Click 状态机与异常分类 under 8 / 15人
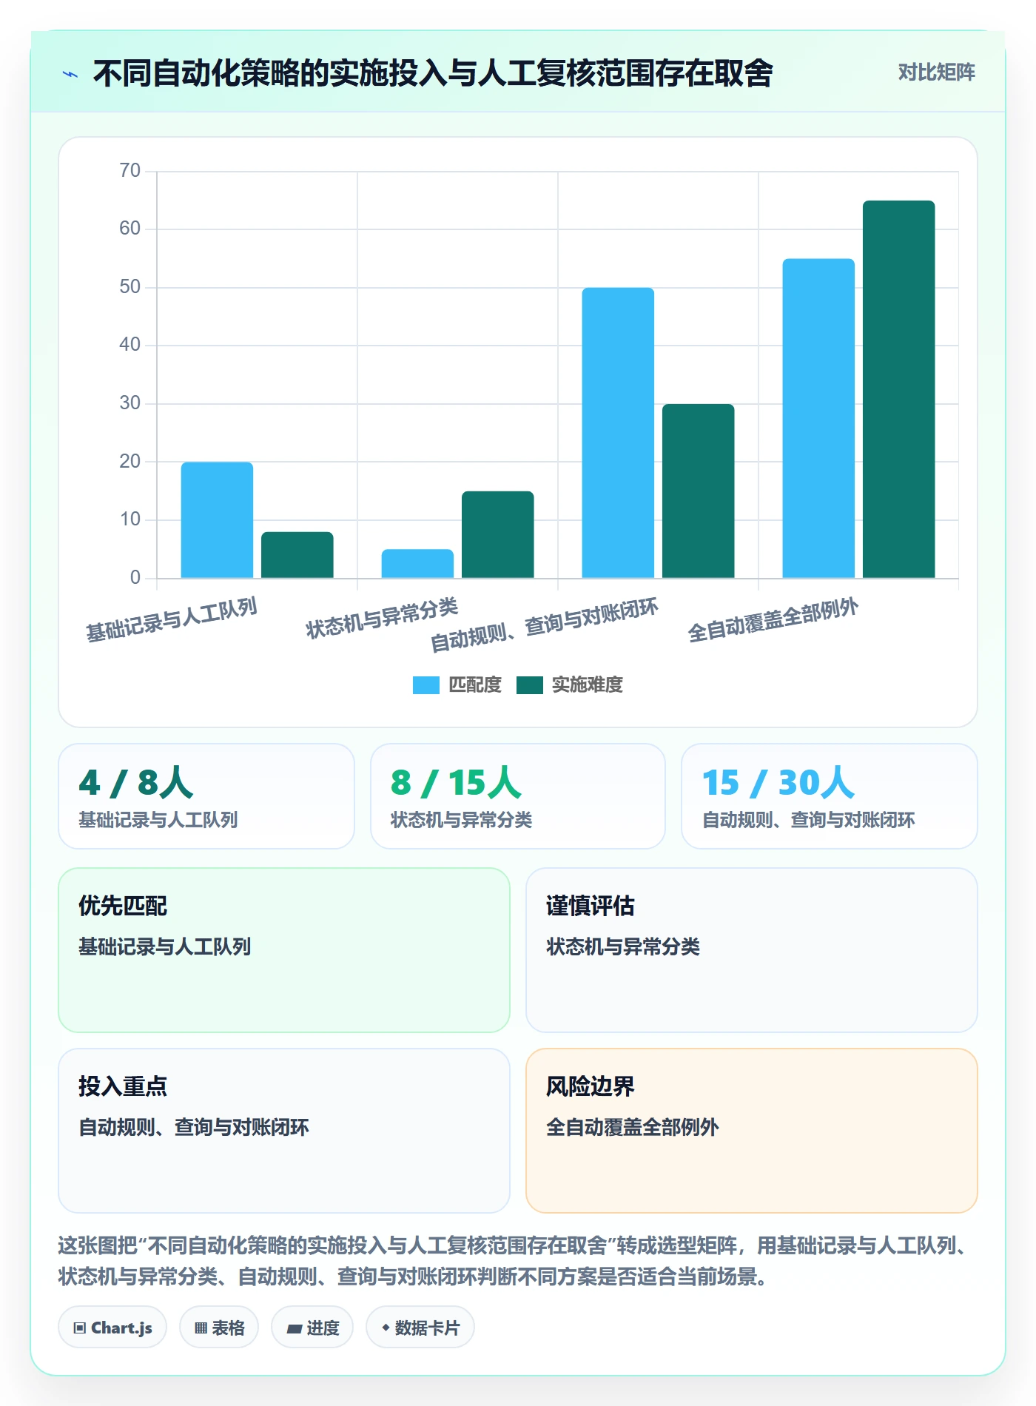1036x1406 pixels. point(462,820)
